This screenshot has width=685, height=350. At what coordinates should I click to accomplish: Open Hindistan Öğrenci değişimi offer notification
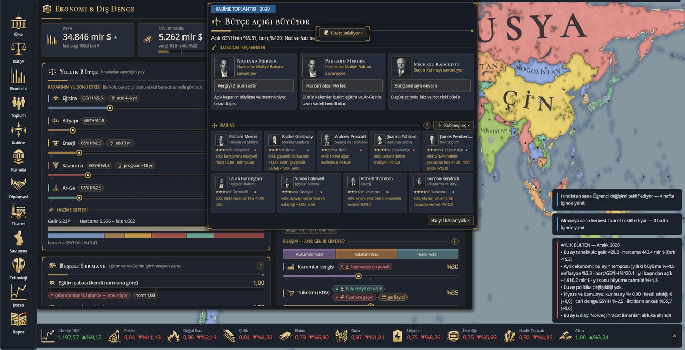pos(617,200)
